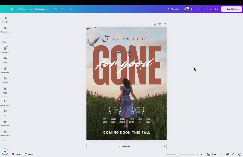Viewport: 243px width, 157px height.
Task: Toggle grid view of pages
Action: [227, 154]
